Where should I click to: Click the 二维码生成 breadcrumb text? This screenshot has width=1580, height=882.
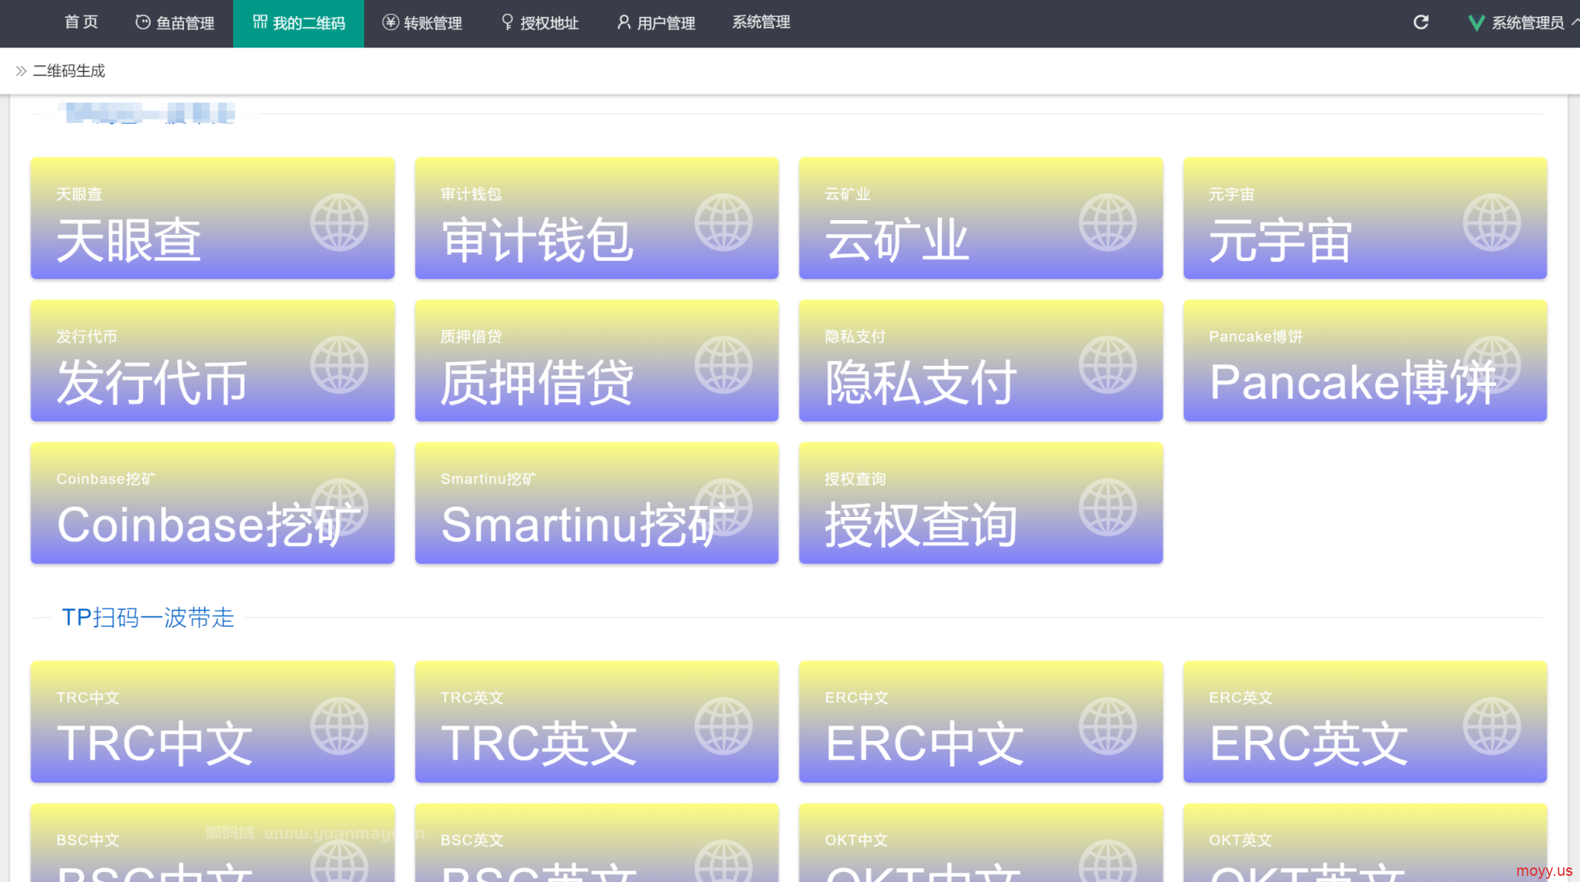(69, 71)
